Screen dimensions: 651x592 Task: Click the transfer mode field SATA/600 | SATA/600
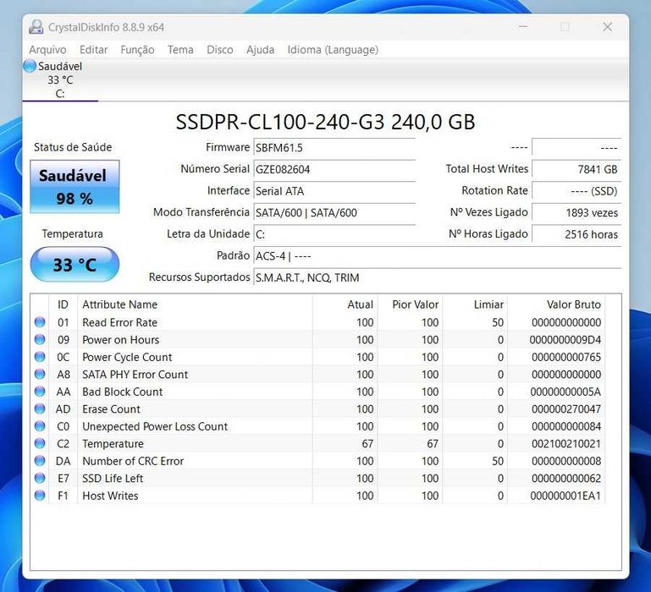(x=334, y=212)
